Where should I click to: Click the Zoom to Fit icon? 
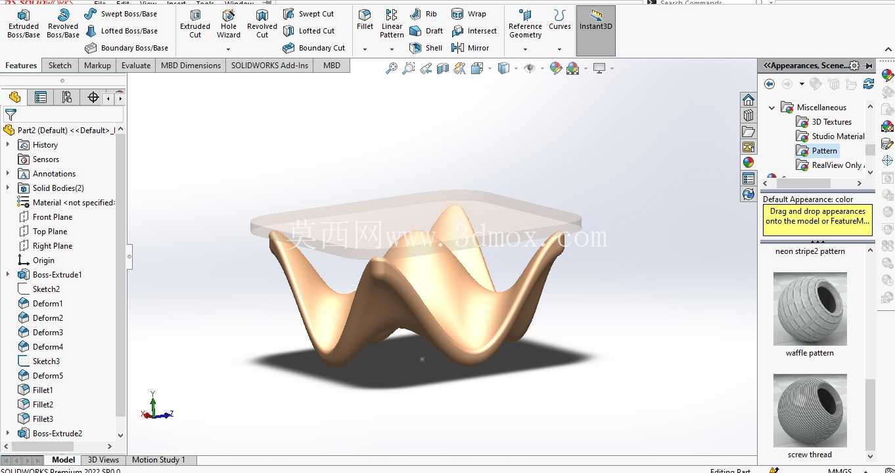pos(392,68)
